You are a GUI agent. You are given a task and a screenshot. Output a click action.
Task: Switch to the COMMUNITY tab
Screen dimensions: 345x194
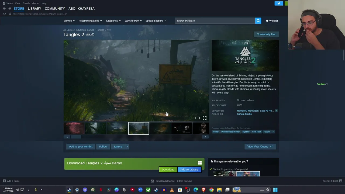pos(55,9)
